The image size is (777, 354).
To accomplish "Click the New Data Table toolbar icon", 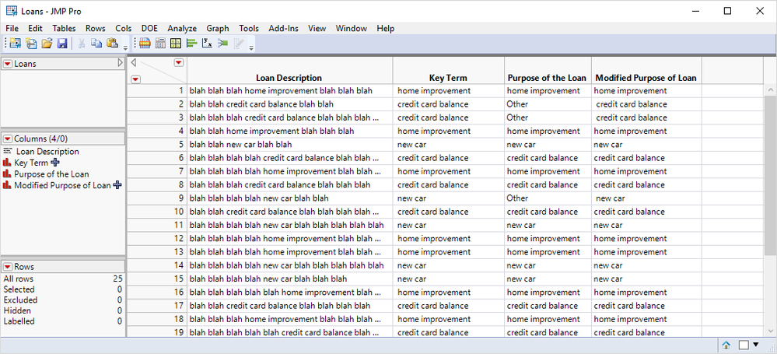I will tap(16, 44).
